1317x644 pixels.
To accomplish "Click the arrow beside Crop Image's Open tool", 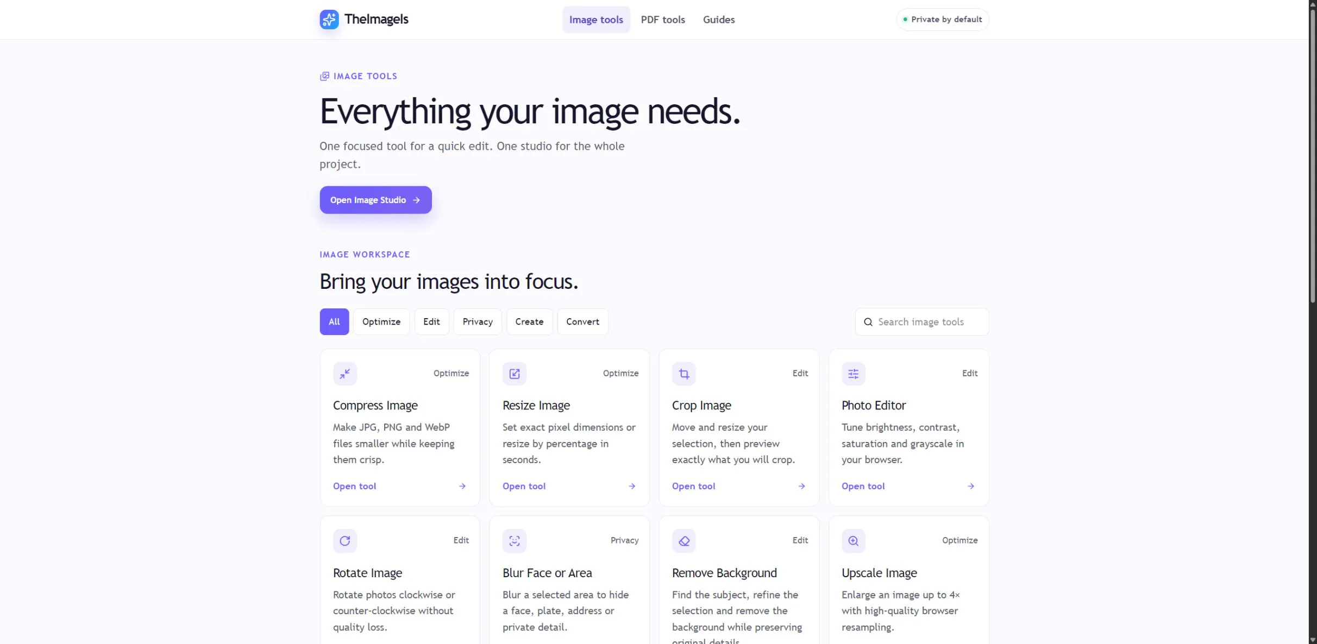I will click(x=801, y=486).
